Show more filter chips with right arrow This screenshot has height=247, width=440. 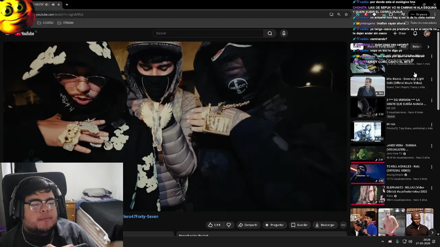click(428, 47)
